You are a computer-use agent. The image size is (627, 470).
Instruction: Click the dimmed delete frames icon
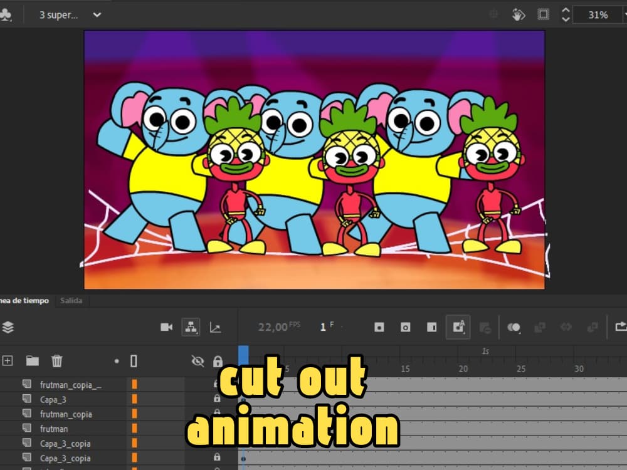(x=485, y=328)
